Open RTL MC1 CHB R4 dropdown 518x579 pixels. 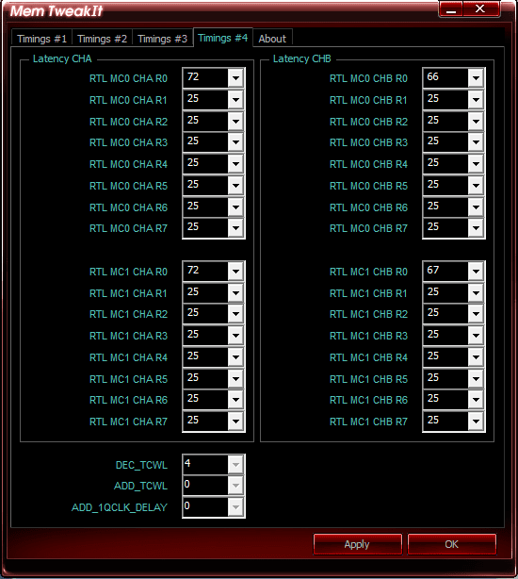coord(476,357)
